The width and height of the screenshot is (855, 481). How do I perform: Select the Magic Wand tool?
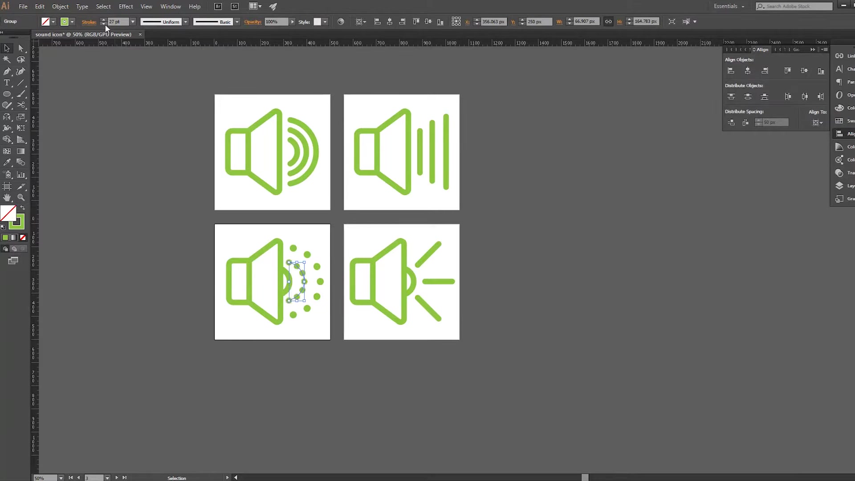pos(7,60)
